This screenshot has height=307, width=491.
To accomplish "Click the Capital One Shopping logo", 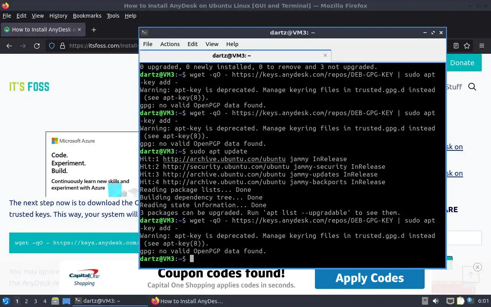I will [84, 278].
